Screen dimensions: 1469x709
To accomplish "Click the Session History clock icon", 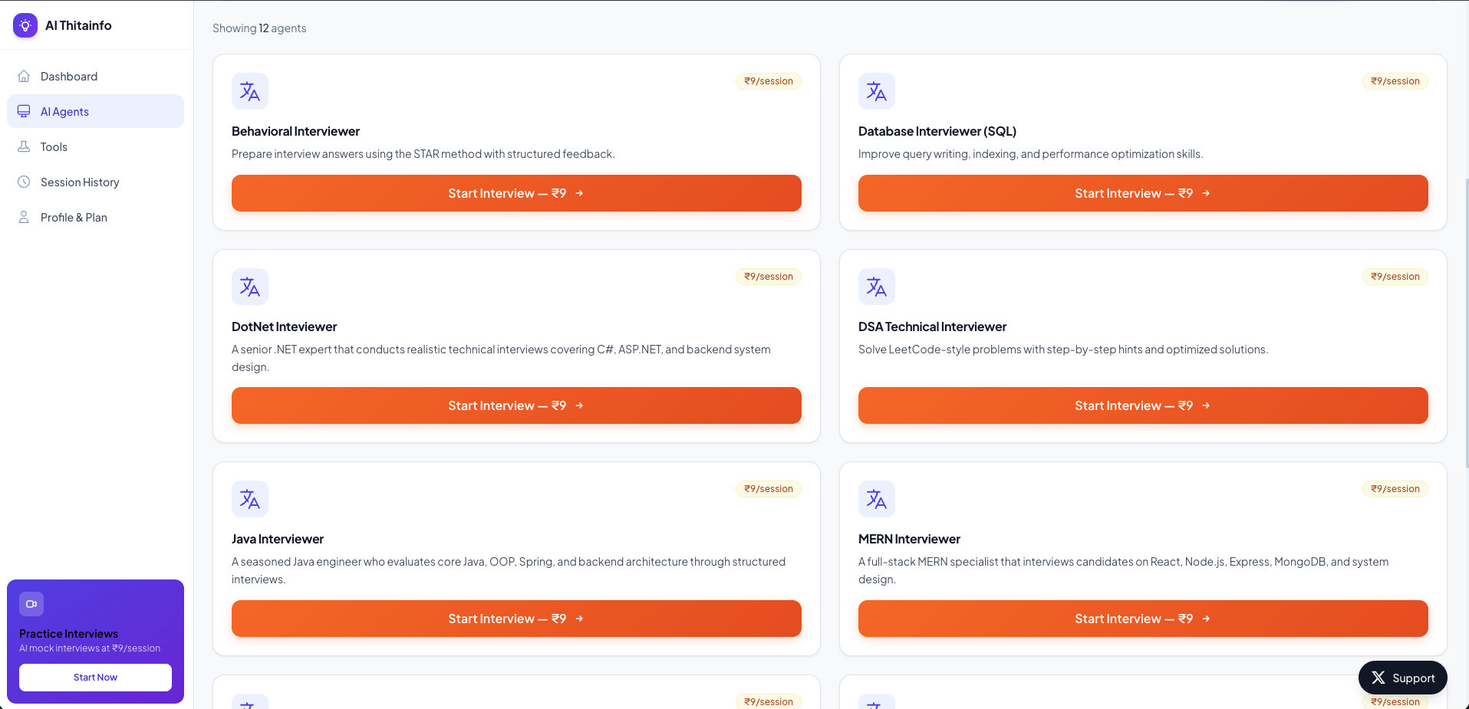I will click(24, 182).
